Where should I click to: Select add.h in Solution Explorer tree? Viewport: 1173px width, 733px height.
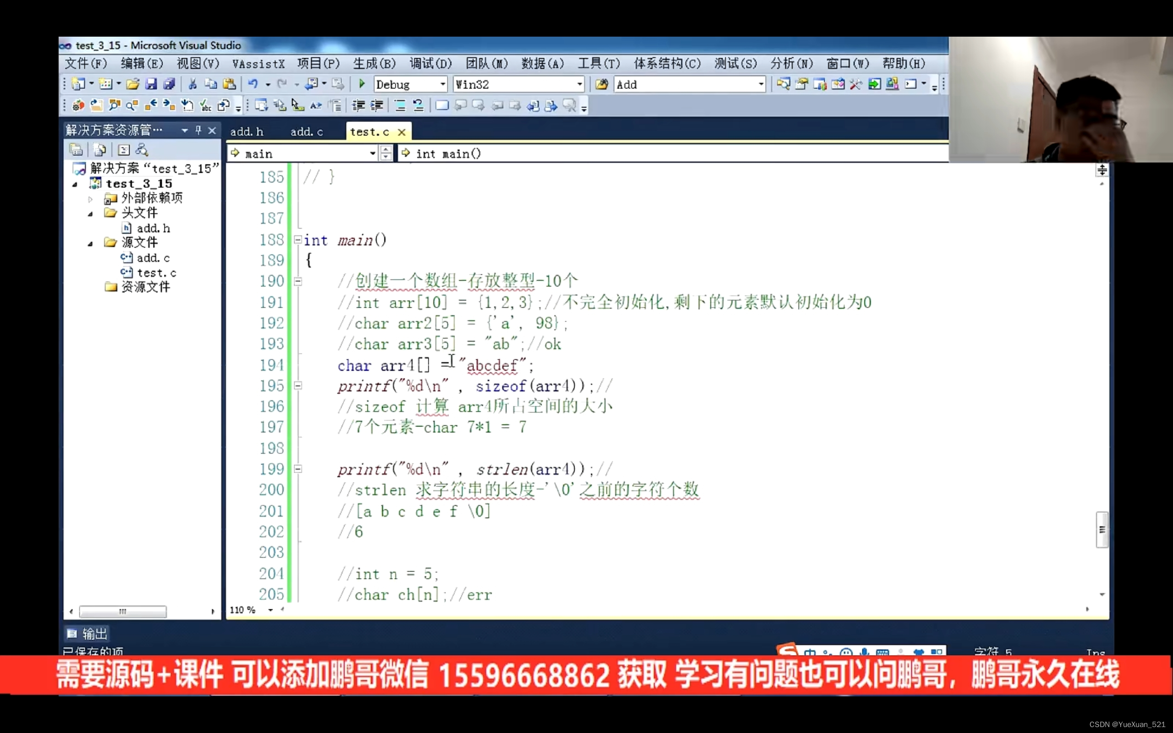coord(153,228)
